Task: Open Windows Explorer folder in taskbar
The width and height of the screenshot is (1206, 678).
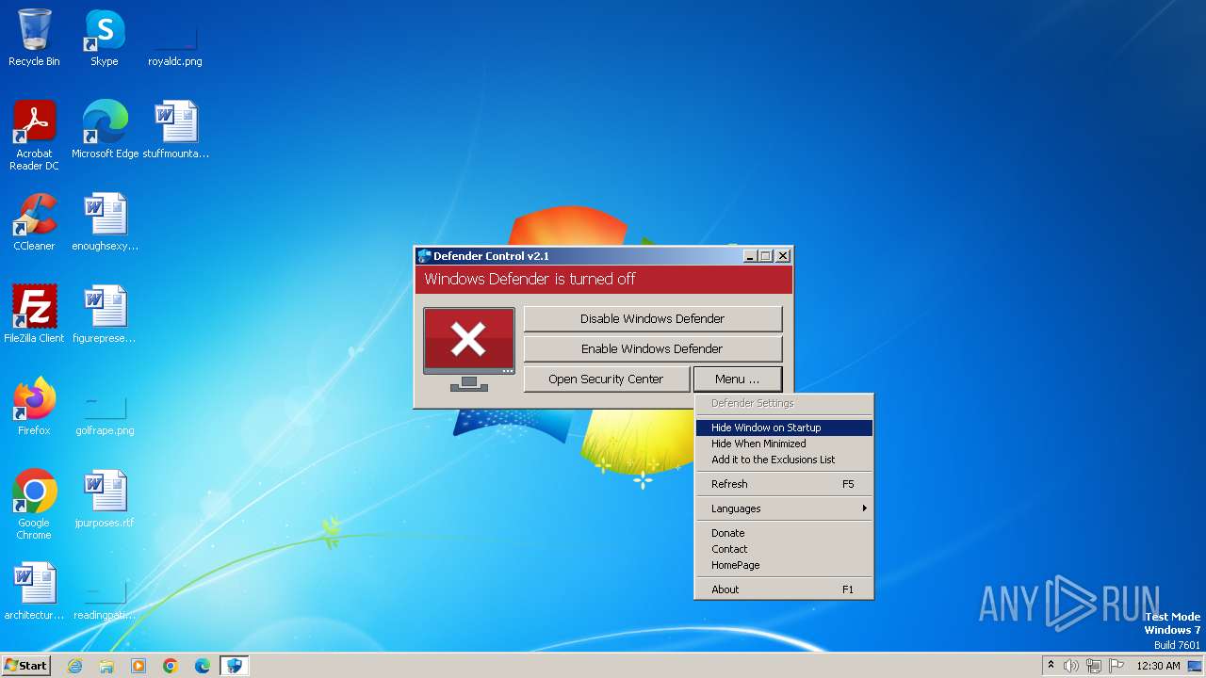Action: tap(106, 666)
